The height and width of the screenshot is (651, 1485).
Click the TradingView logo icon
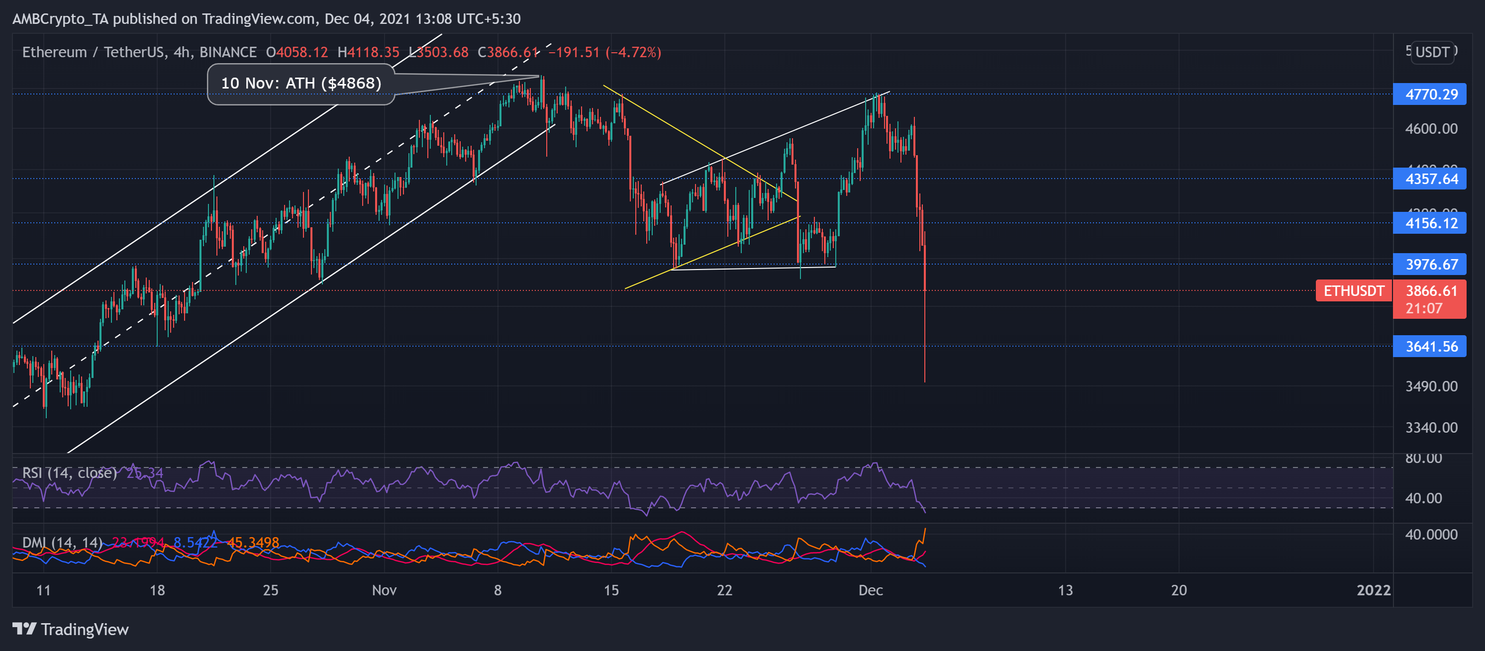(24, 629)
